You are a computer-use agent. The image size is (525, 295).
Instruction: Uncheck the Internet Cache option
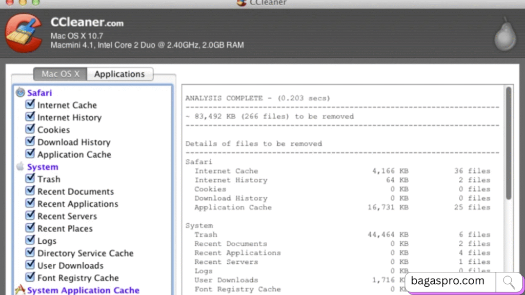click(30, 105)
